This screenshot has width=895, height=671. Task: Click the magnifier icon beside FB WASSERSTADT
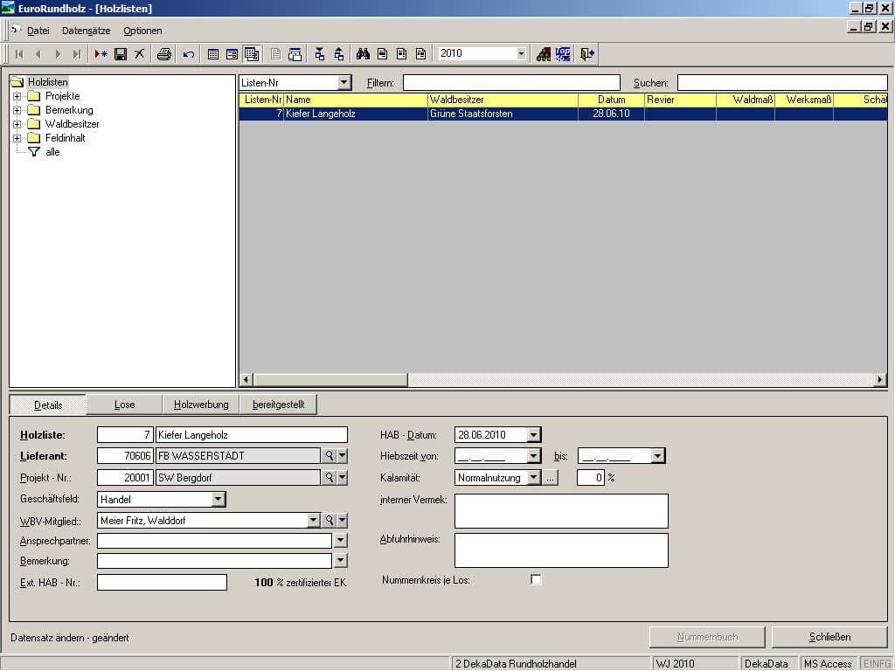[330, 455]
